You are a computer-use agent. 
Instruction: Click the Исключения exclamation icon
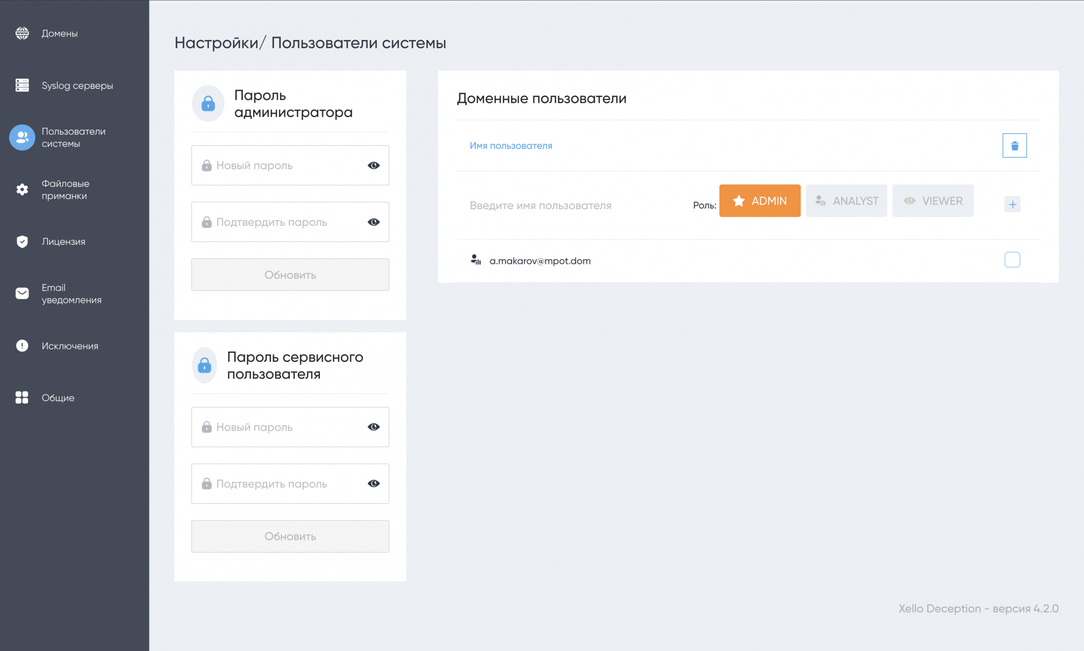tap(22, 346)
